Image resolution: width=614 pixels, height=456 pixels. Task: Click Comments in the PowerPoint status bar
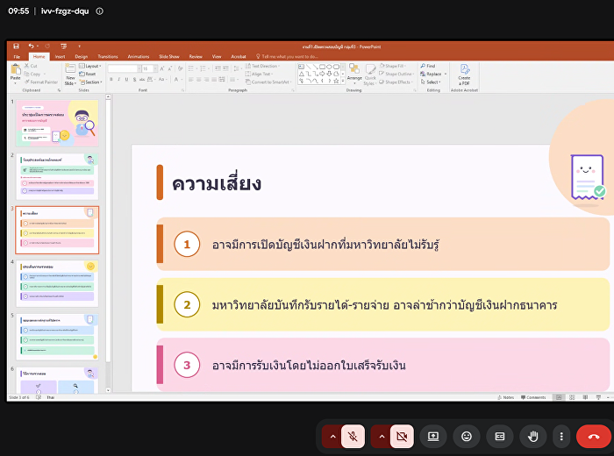(533, 397)
